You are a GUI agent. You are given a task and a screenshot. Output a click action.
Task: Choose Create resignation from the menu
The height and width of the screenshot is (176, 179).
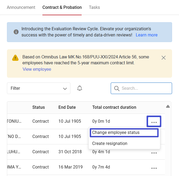110,144
